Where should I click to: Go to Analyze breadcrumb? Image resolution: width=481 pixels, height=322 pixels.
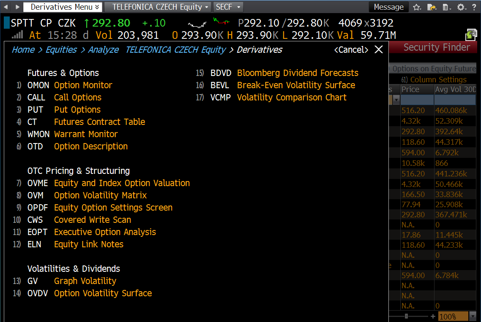(x=104, y=50)
